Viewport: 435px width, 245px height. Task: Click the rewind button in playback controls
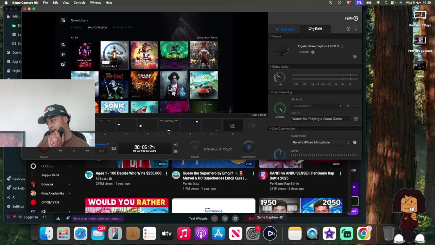(x=60, y=151)
